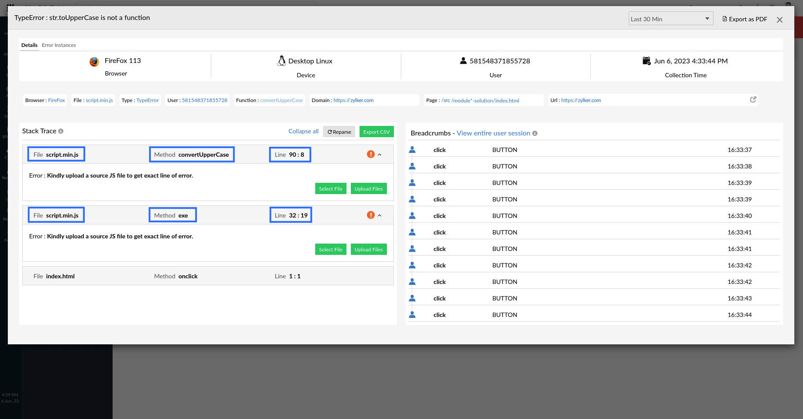Click the Stack Trace info icon
Screen dimensions: 803x419
click(x=61, y=131)
